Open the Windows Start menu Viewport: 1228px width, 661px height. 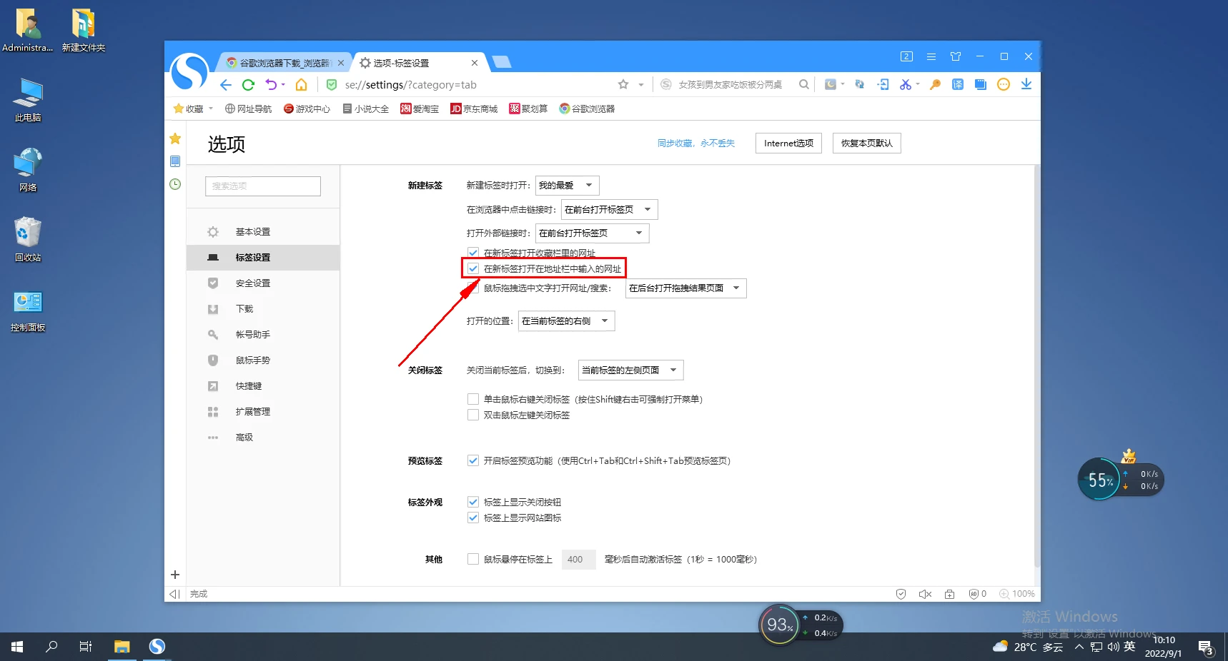coord(17,647)
